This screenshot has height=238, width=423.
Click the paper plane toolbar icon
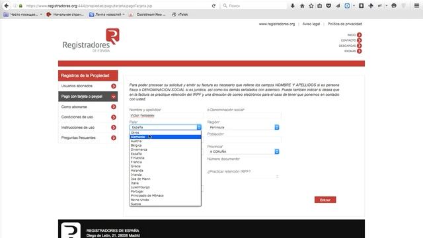point(338,6)
